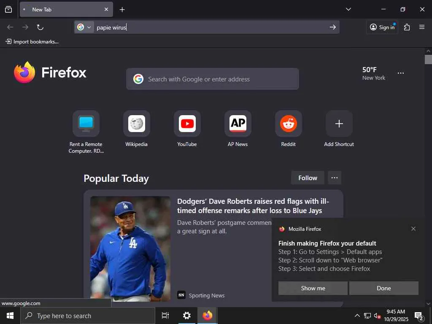The image size is (432, 324).
Task: Open the 50°F New York weather widget
Action: pos(374,73)
